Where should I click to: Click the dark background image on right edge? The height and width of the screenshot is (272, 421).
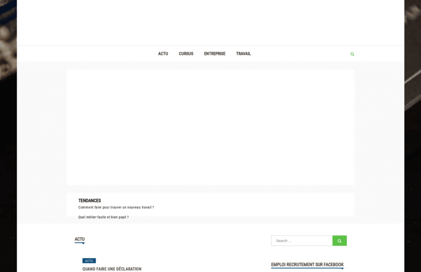tap(413, 136)
